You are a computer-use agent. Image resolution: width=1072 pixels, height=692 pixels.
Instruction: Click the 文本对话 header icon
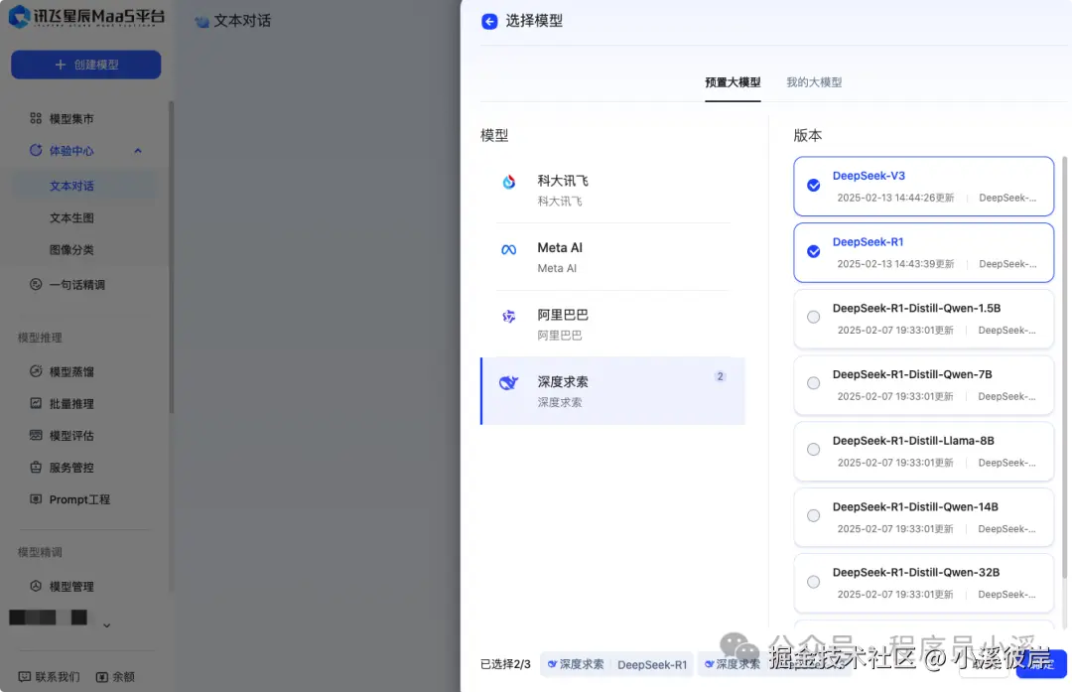201,21
